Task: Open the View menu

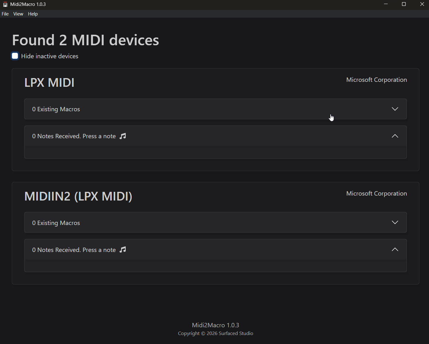Action: (x=18, y=14)
